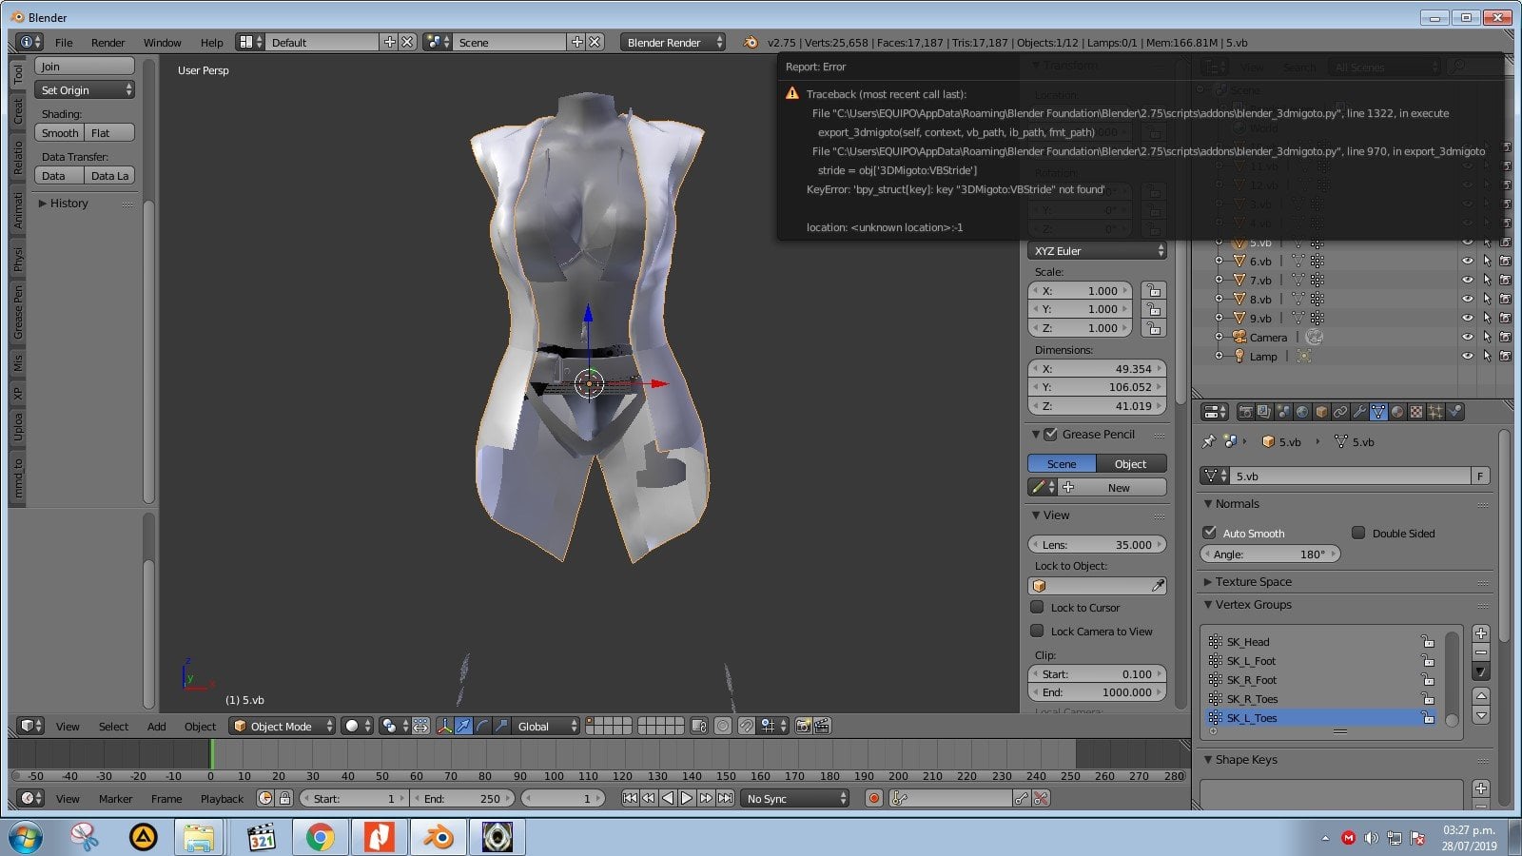
Task: Open the Mesh Data properties tab (triangle icon)
Action: pos(1378,412)
